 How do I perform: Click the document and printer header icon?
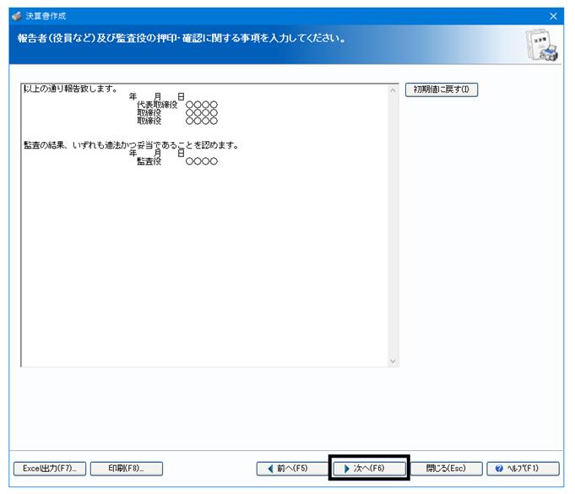[x=541, y=45]
